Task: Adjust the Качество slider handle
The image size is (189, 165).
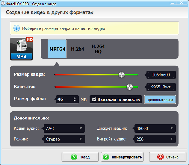Action: 129,87
